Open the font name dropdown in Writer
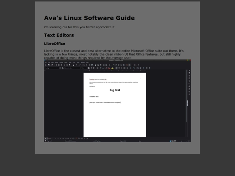The width and height of the screenshot is (235, 176). point(73,68)
